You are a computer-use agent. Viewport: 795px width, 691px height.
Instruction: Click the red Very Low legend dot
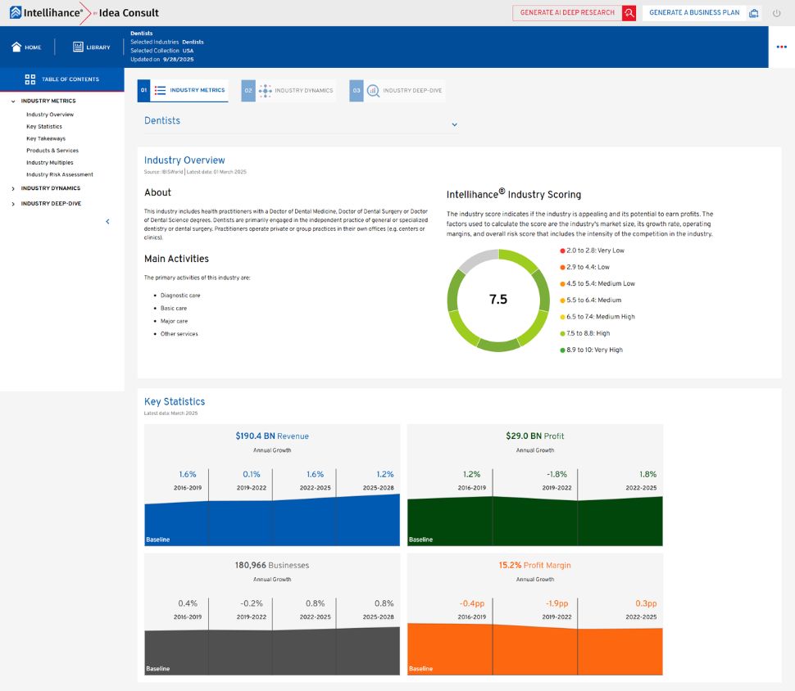(x=562, y=251)
